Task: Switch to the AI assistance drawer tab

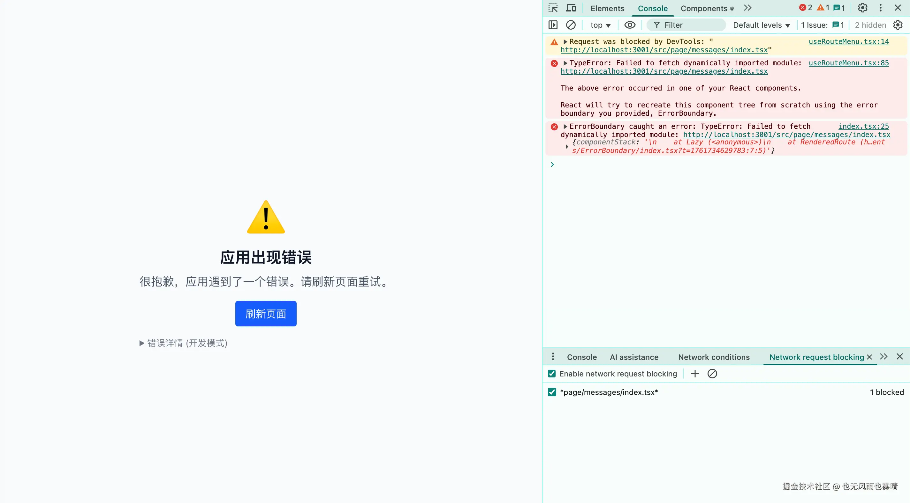Action: 634,357
